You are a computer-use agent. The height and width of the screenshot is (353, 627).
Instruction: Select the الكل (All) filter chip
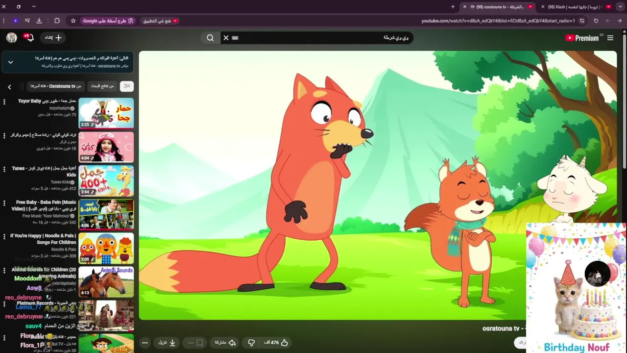(127, 86)
